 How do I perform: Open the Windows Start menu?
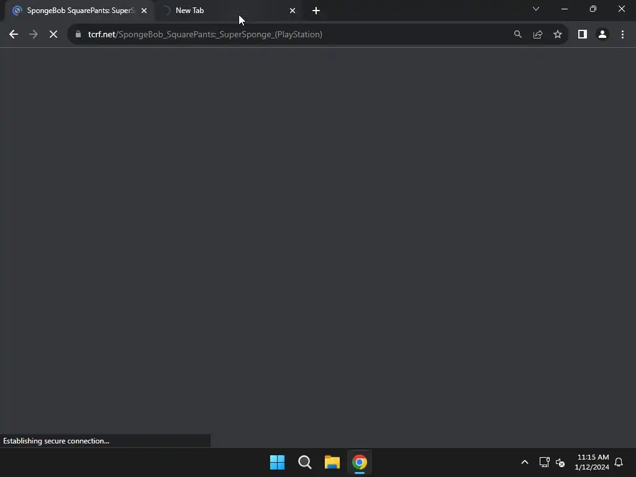278,462
